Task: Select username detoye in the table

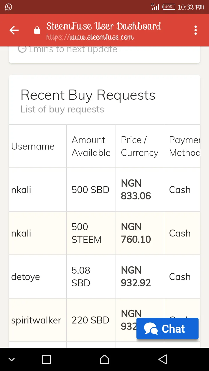Action: (26, 277)
